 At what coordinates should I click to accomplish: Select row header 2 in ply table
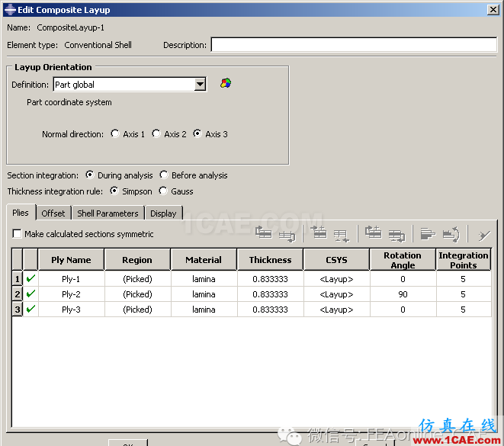[17, 294]
